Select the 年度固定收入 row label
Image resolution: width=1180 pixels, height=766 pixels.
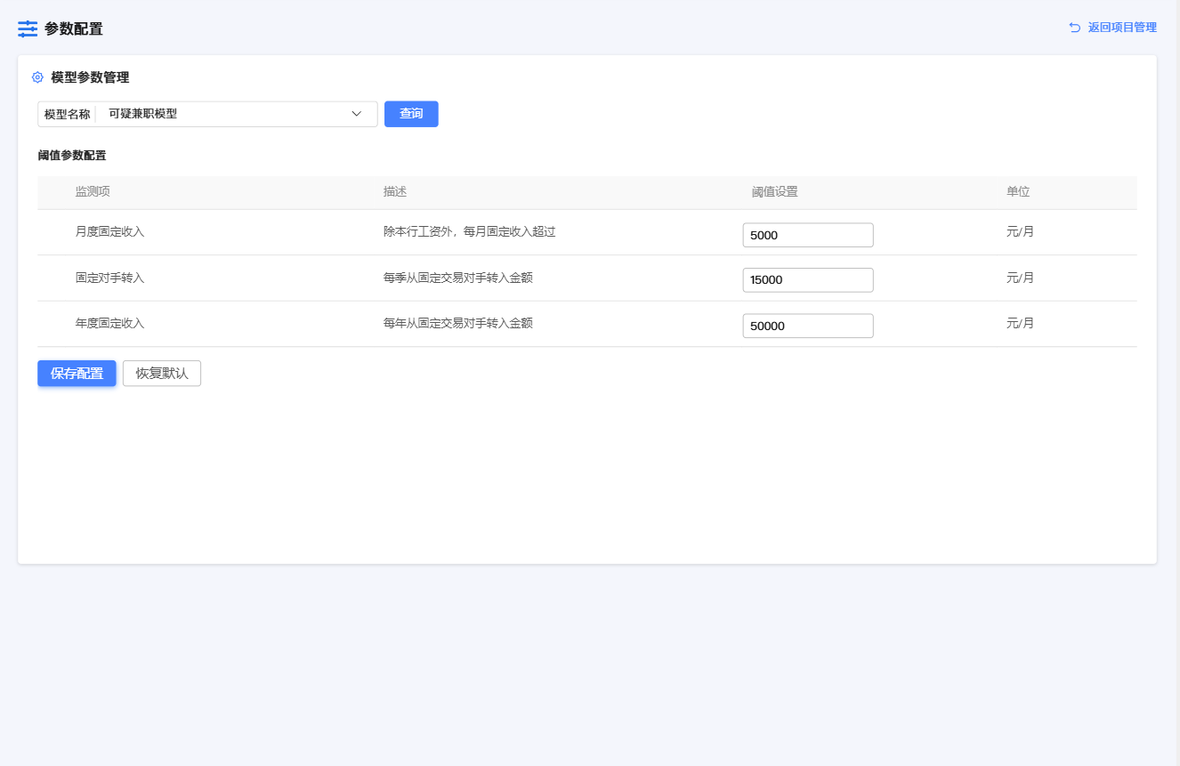109,324
